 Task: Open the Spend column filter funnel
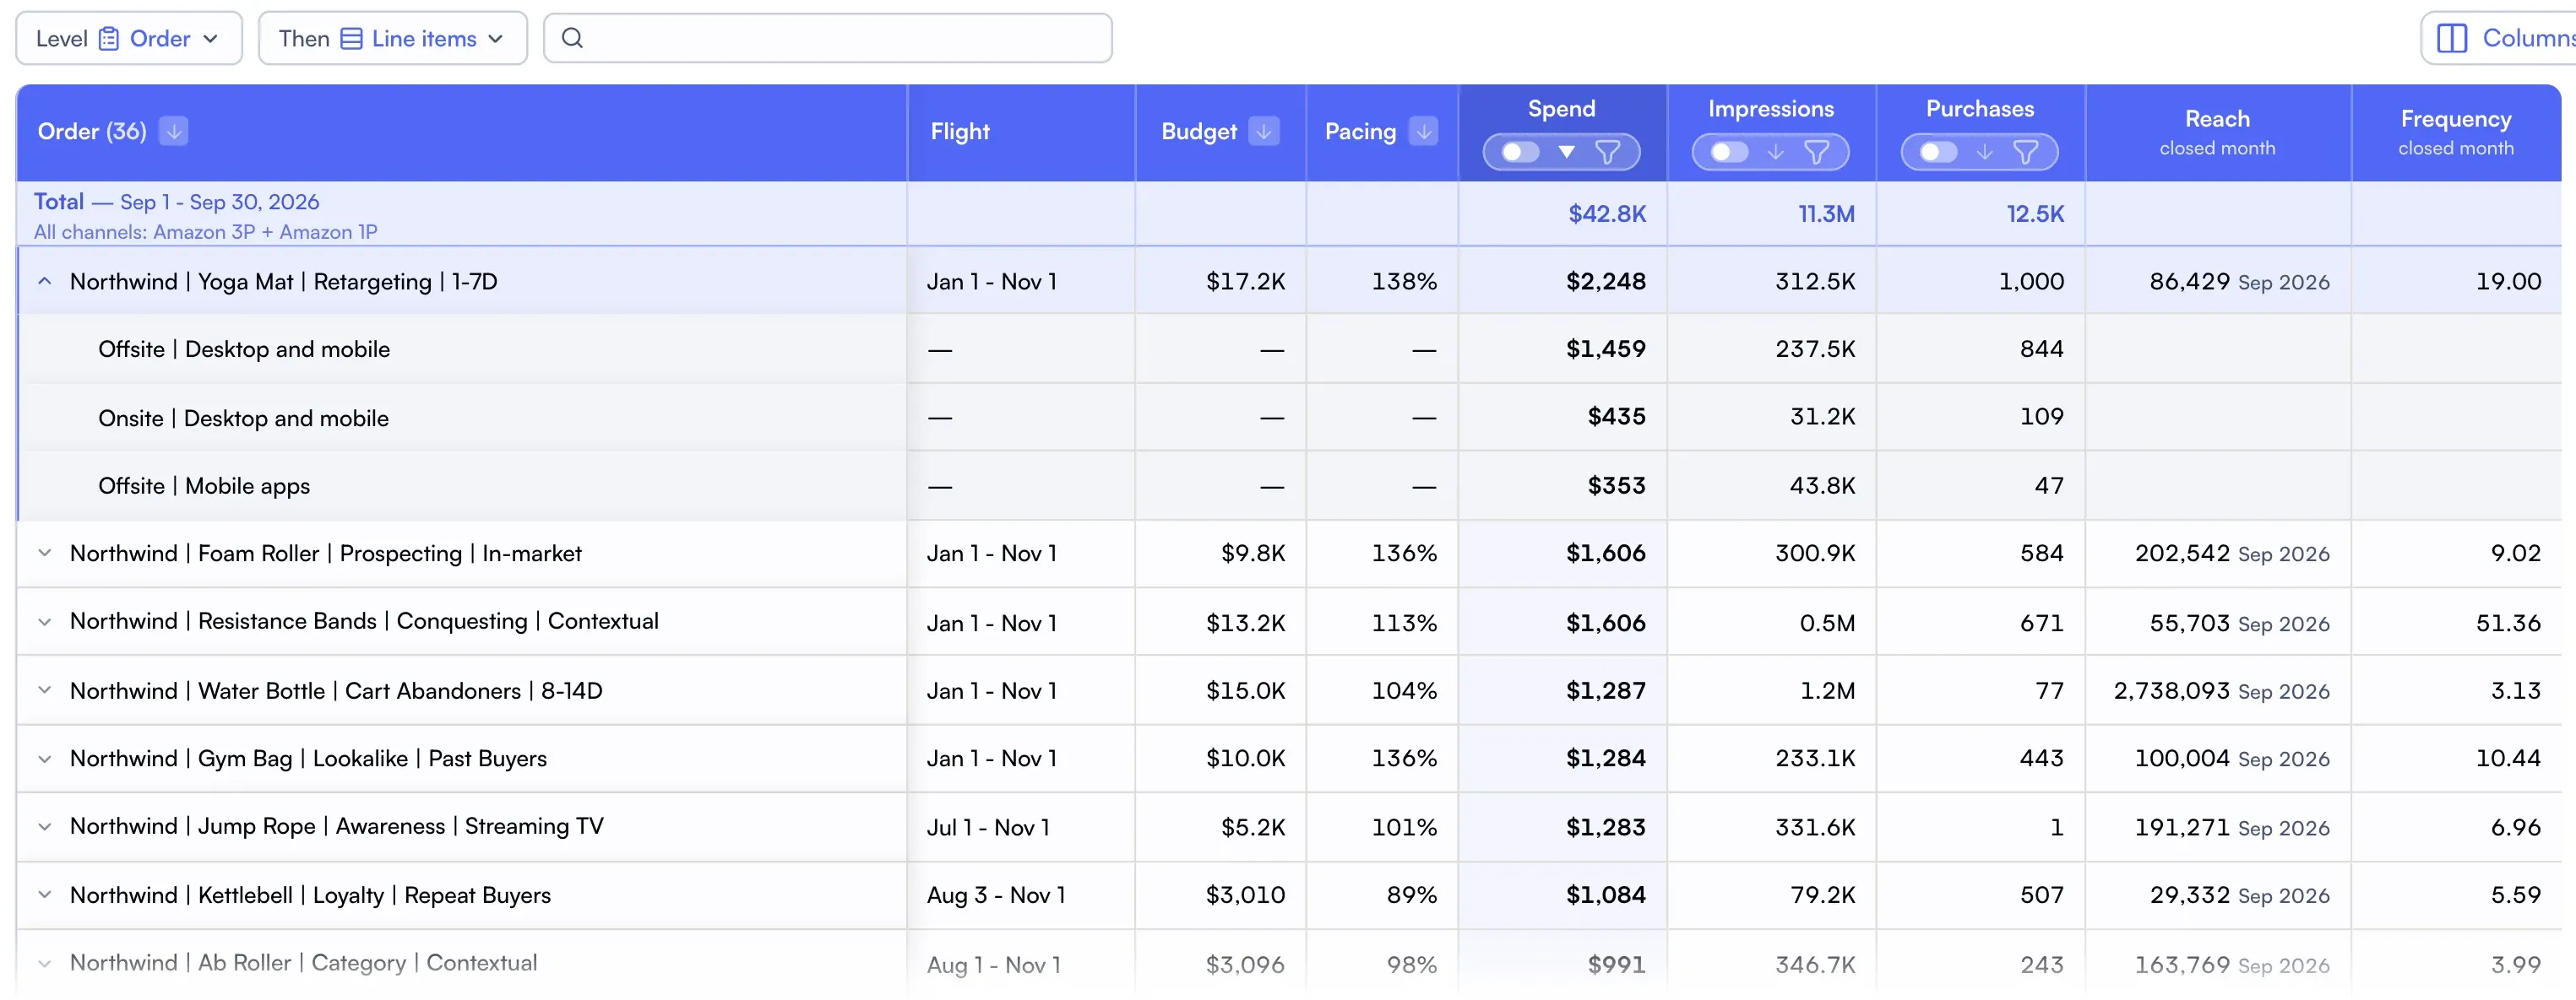(x=1607, y=152)
